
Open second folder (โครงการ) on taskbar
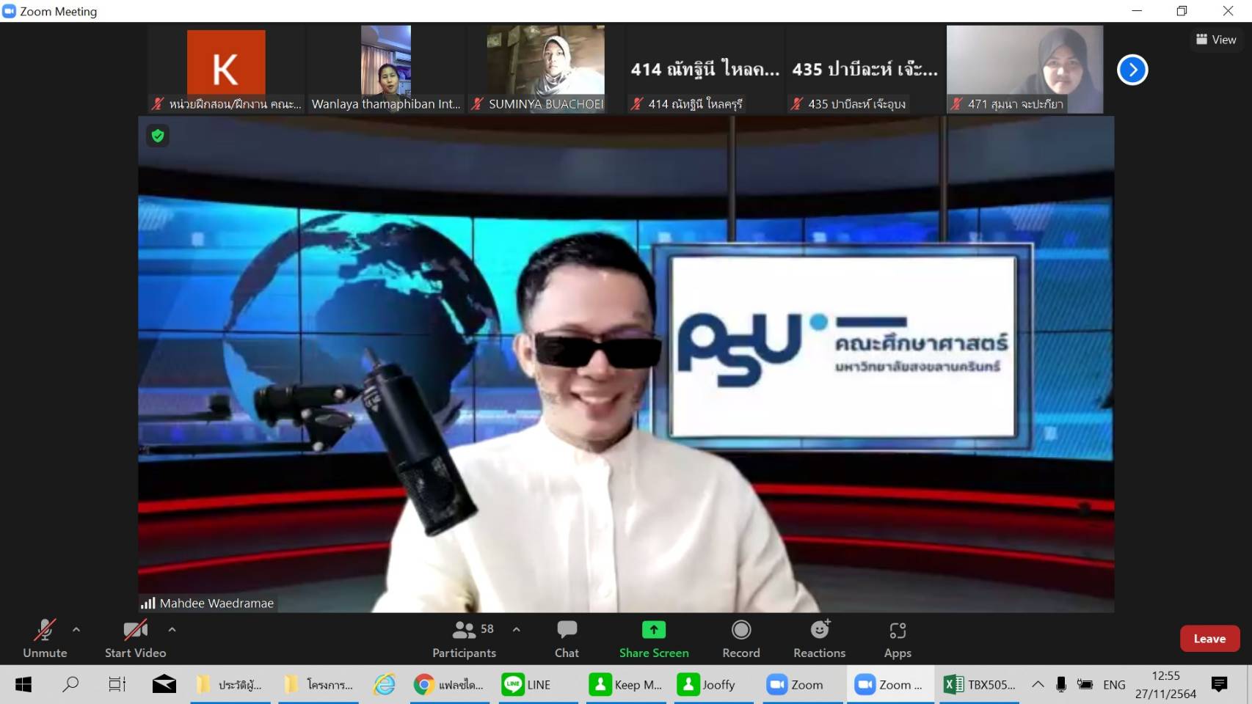pos(319,685)
